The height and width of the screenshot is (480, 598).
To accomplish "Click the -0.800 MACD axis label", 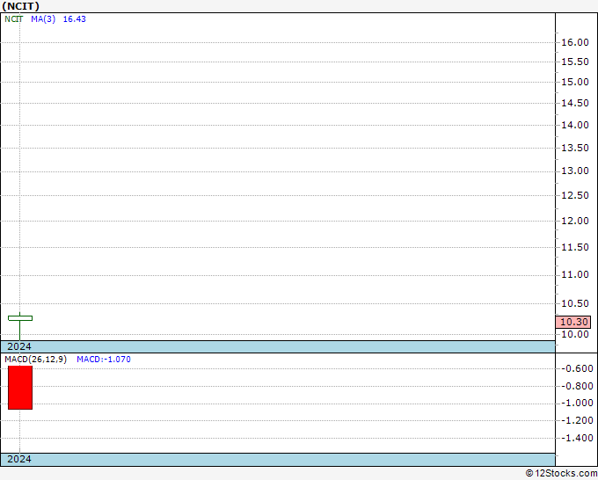I will pyautogui.click(x=577, y=386).
